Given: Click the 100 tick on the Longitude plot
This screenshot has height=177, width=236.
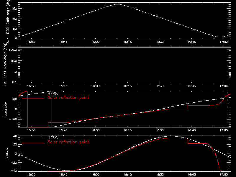Looking at the screenshot, I should (14, 99).
